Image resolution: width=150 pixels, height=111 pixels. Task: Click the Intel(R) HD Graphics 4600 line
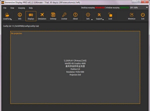point(75,63)
